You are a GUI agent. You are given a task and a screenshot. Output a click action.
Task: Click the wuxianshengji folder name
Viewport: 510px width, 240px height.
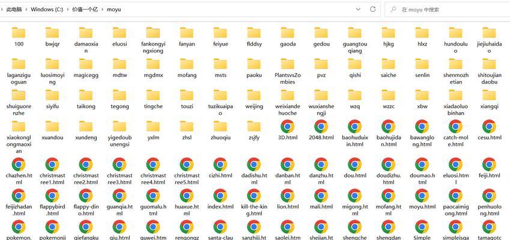(x=321, y=109)
